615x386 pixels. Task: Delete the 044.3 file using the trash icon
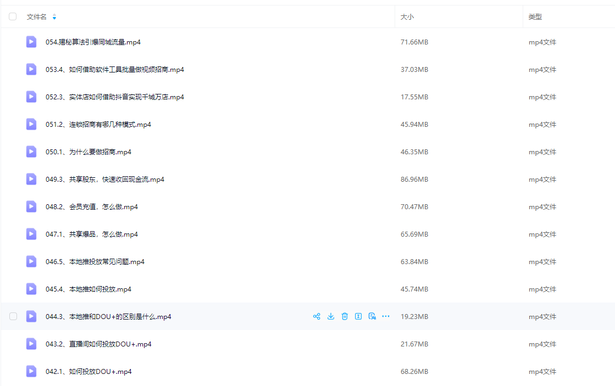(x=345, y=316)
